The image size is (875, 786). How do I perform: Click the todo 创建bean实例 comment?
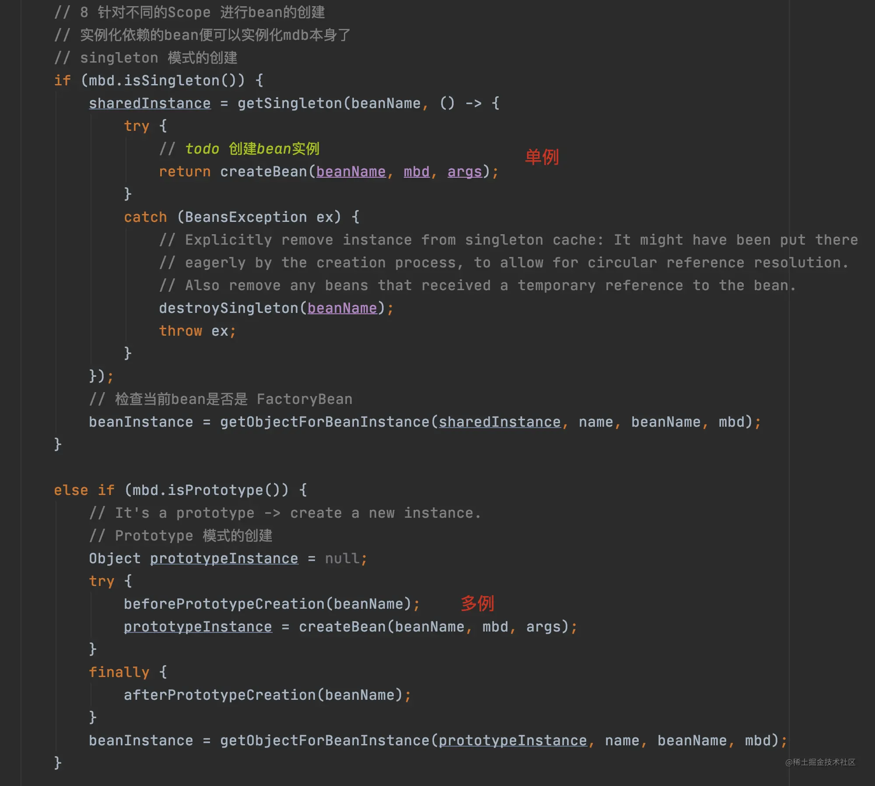(252, 149)
